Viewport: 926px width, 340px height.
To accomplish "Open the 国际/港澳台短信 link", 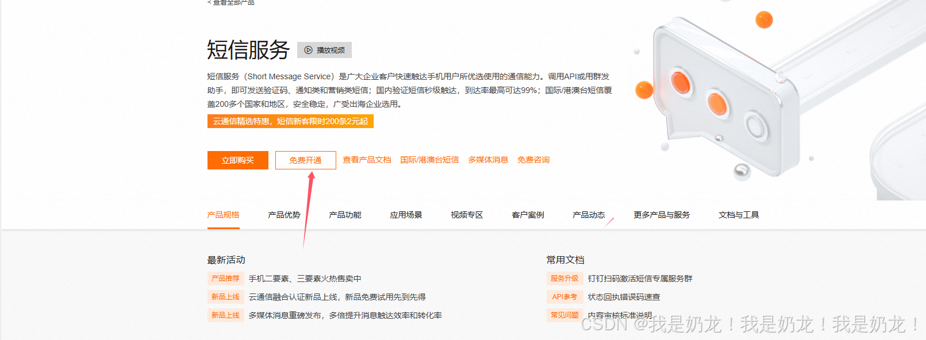I will pyautogui.click(x=429, y=160).
